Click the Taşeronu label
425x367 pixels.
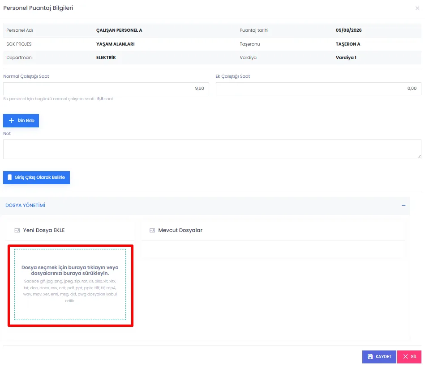pyautogui.click(x=249, y=44)
